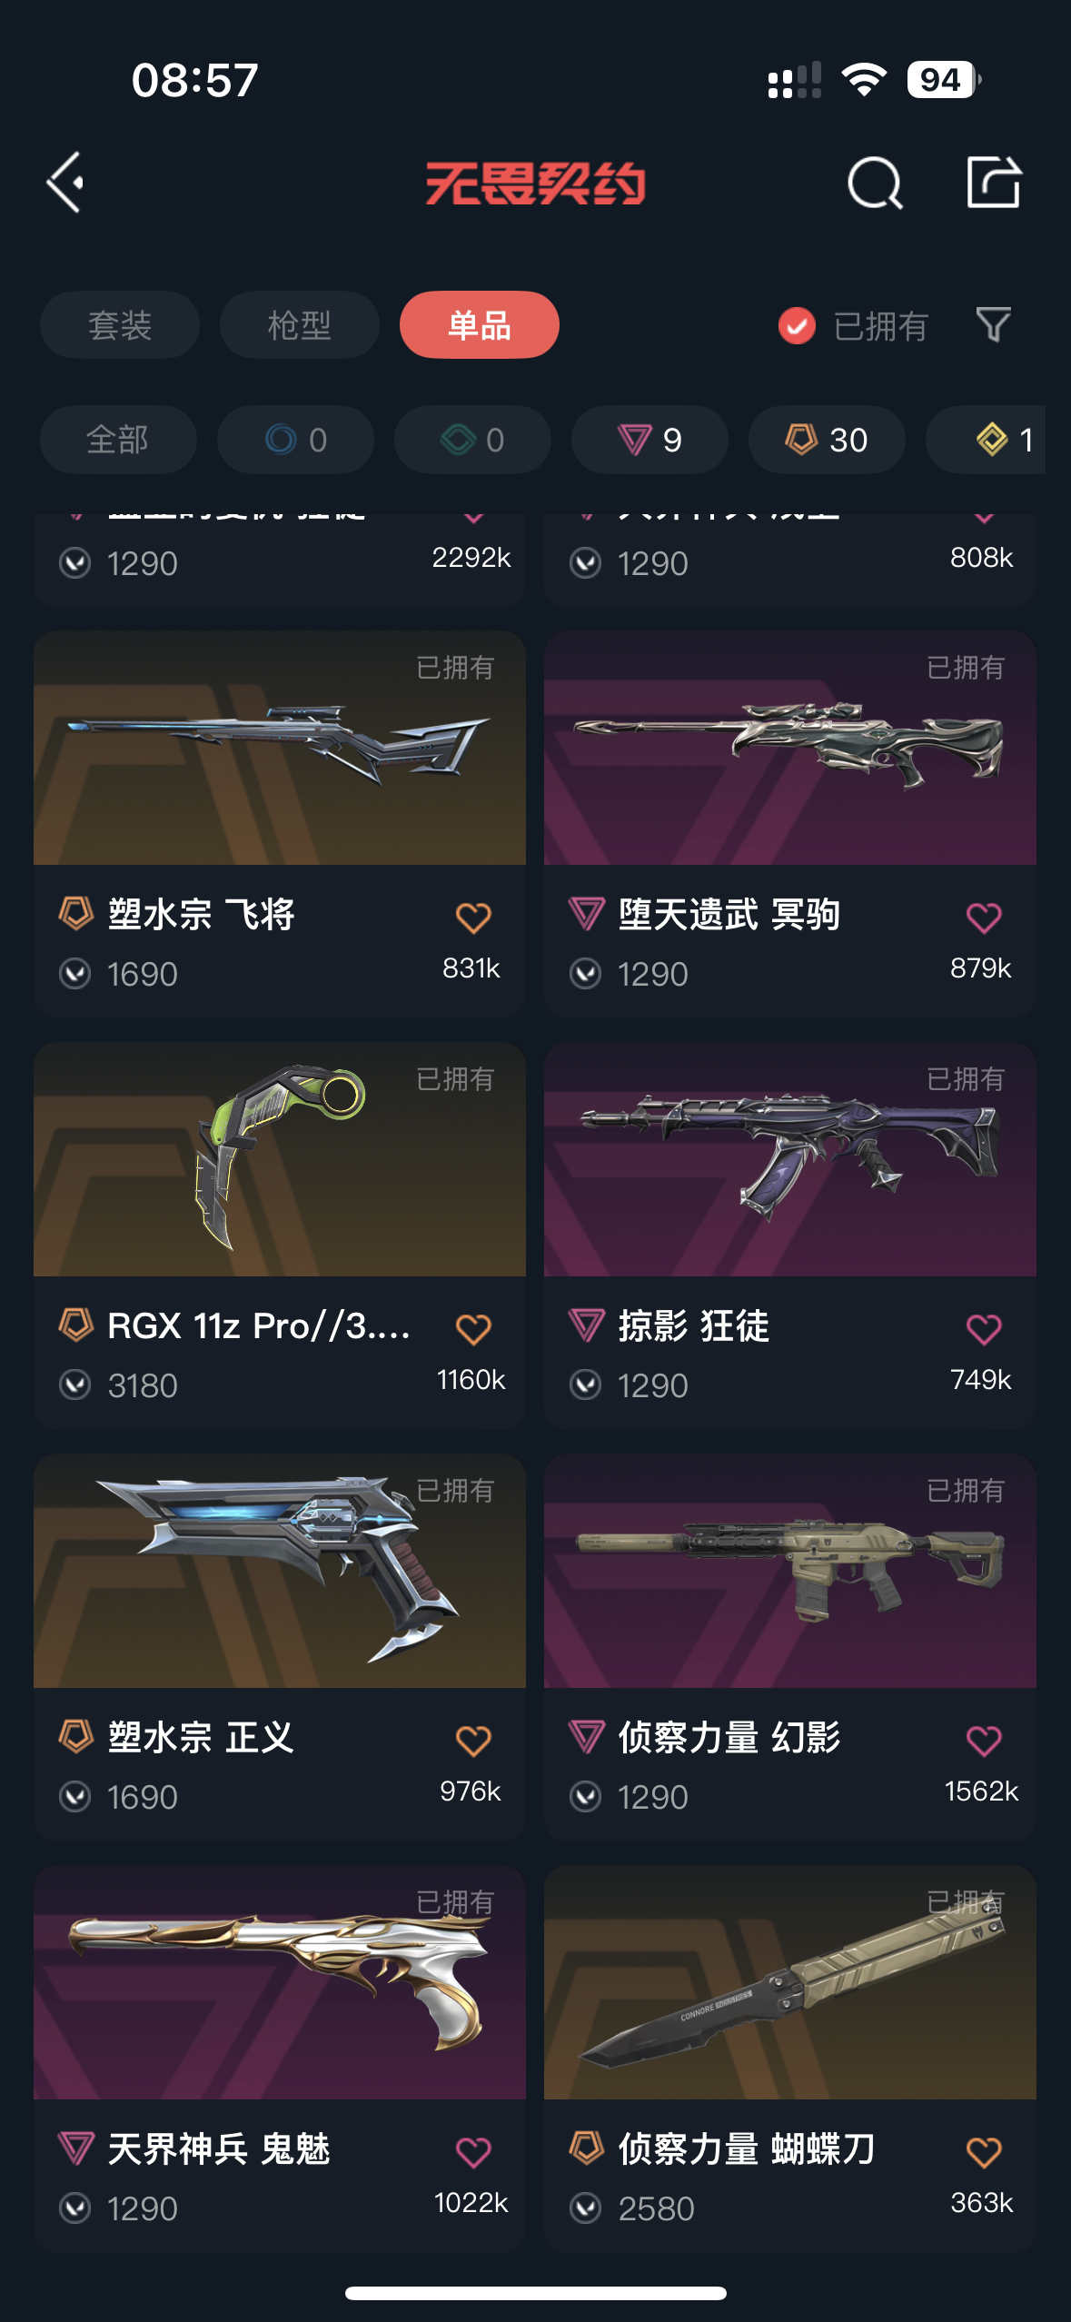Screen dimensions: 1071x2322
Task: Favorite 堕天遗武 冥驹 with its heart icon
Action: [x=984, y=918]
